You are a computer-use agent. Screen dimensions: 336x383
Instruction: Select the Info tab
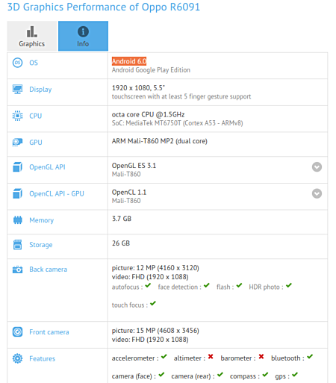point(83,36)
